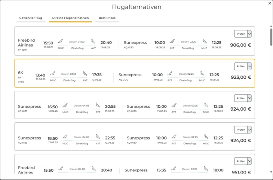This screenshot has width=273, height=180.
Task: Click landing plane icon on Sunexpress 22:55 arrival
Action: click(x=98, y=137)
